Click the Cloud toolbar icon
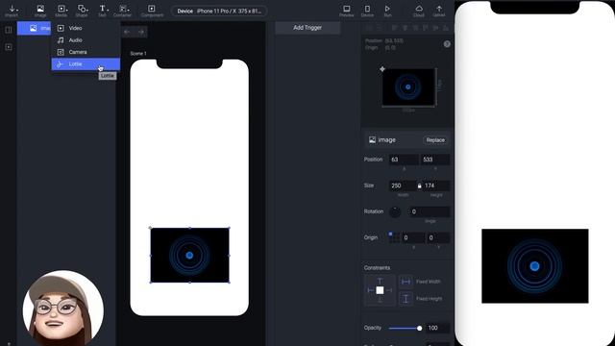Screen dimensions: 615x346 (419, 11)
